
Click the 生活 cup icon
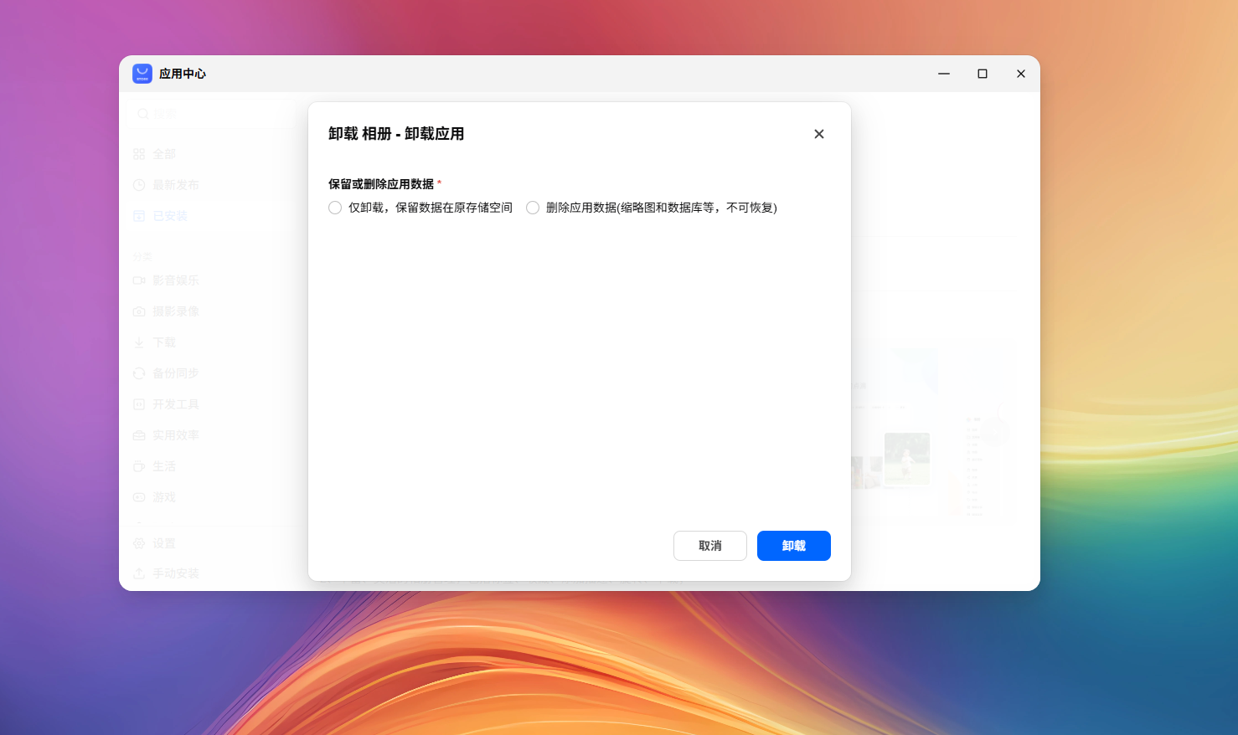(x=139, y=466)
